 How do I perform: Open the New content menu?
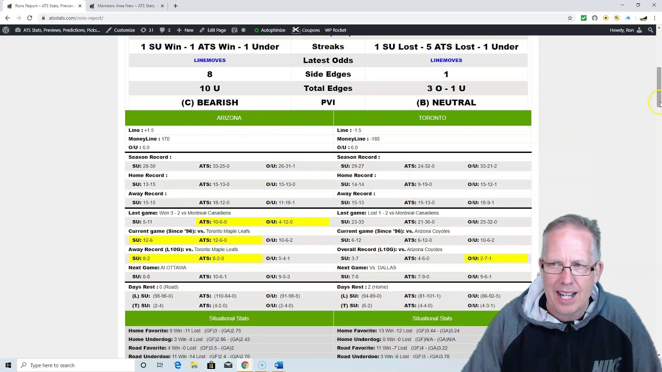coord(185,30)
